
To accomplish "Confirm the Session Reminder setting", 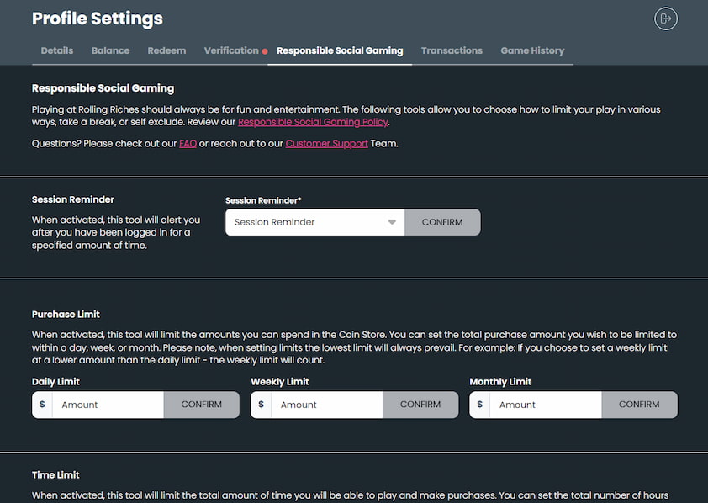I will click(x=442, y=222).
